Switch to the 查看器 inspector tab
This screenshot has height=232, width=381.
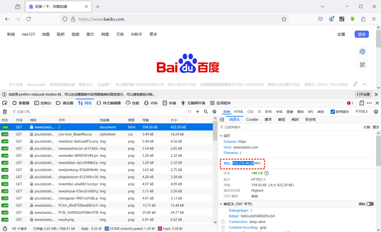[21, 103]
